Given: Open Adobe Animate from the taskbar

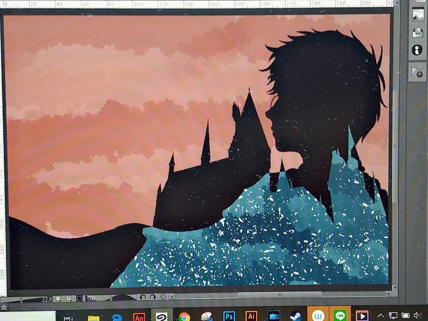Looking at the screenshot, I should 139,317.
